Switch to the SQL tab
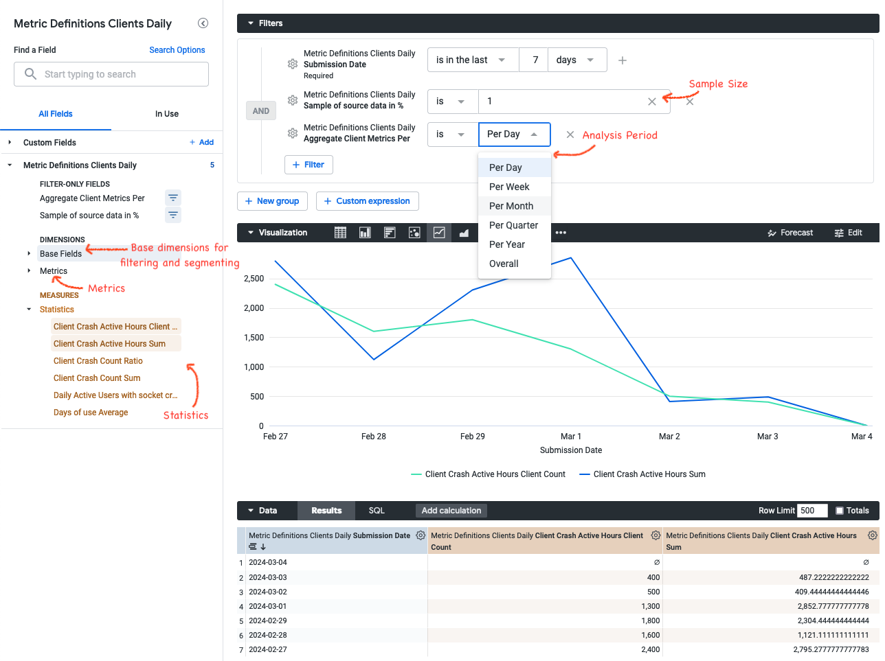885x661 pixels. coord(376,511)
